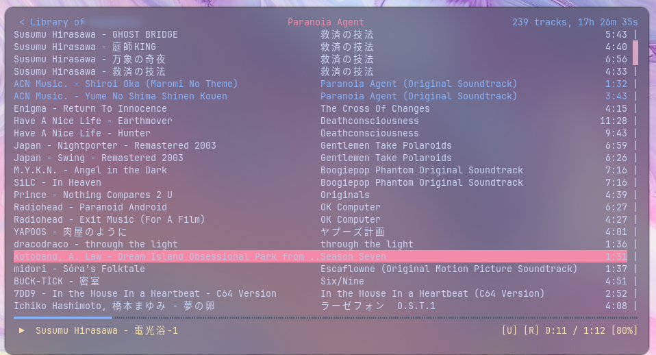Screen dimensions: 656x355
Task: Select Enigma - Return To Innocence track
Action: pos(90,108)
